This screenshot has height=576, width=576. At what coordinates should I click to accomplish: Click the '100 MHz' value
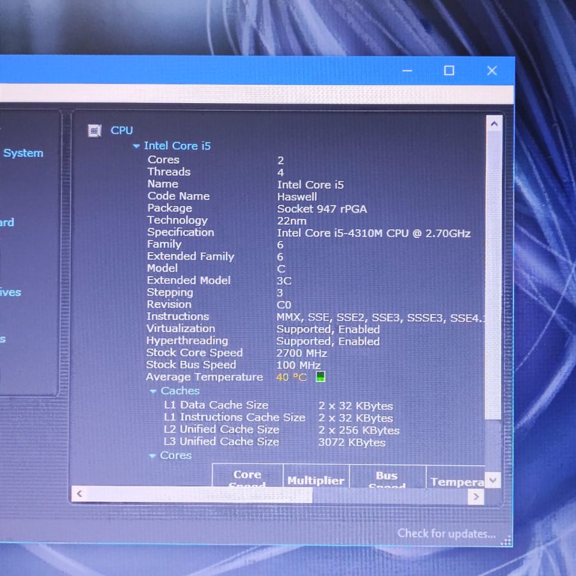(298, 365)
